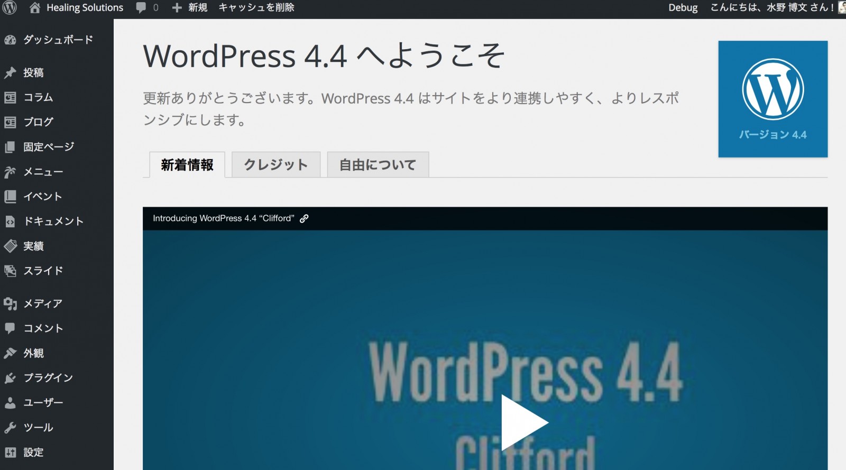Click キャッシュを削除 in the admin bar

point(256,8)
